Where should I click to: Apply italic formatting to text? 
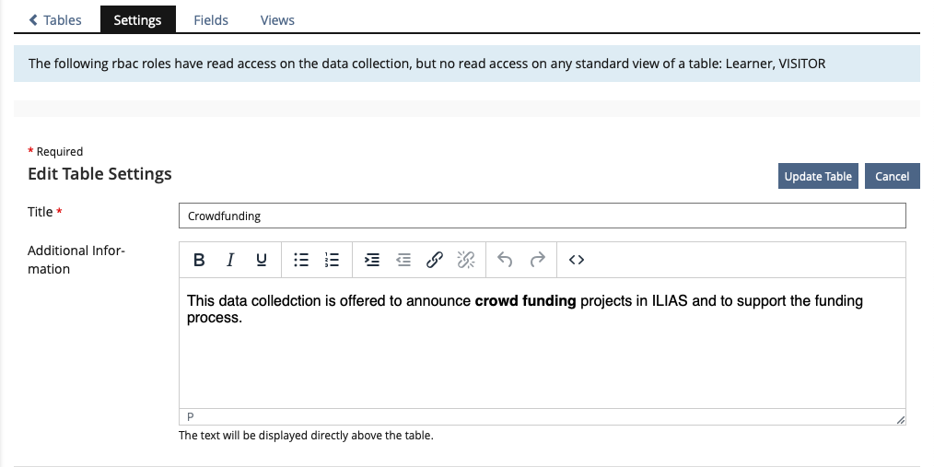(x=230, y=261)
